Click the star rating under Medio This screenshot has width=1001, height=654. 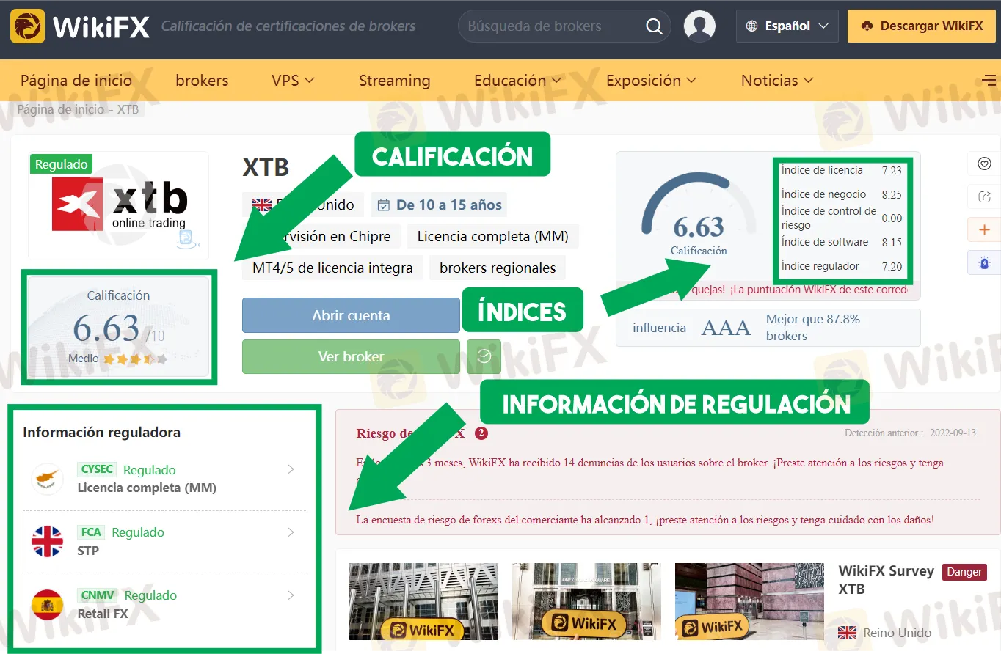[135, 359]
